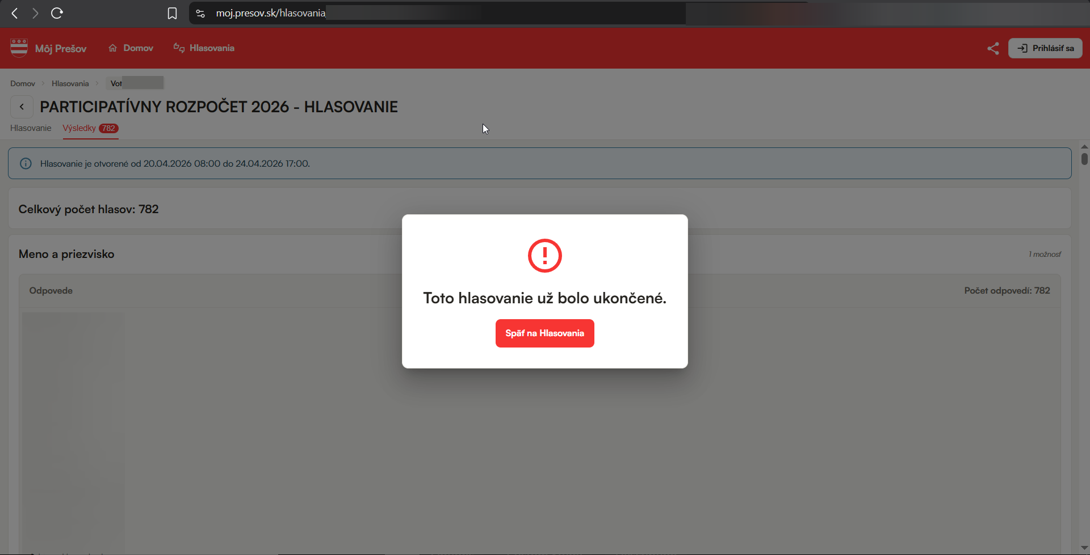Click the browser forward arrow
This screenshot has height=555, width=1090.
[35, 13]
